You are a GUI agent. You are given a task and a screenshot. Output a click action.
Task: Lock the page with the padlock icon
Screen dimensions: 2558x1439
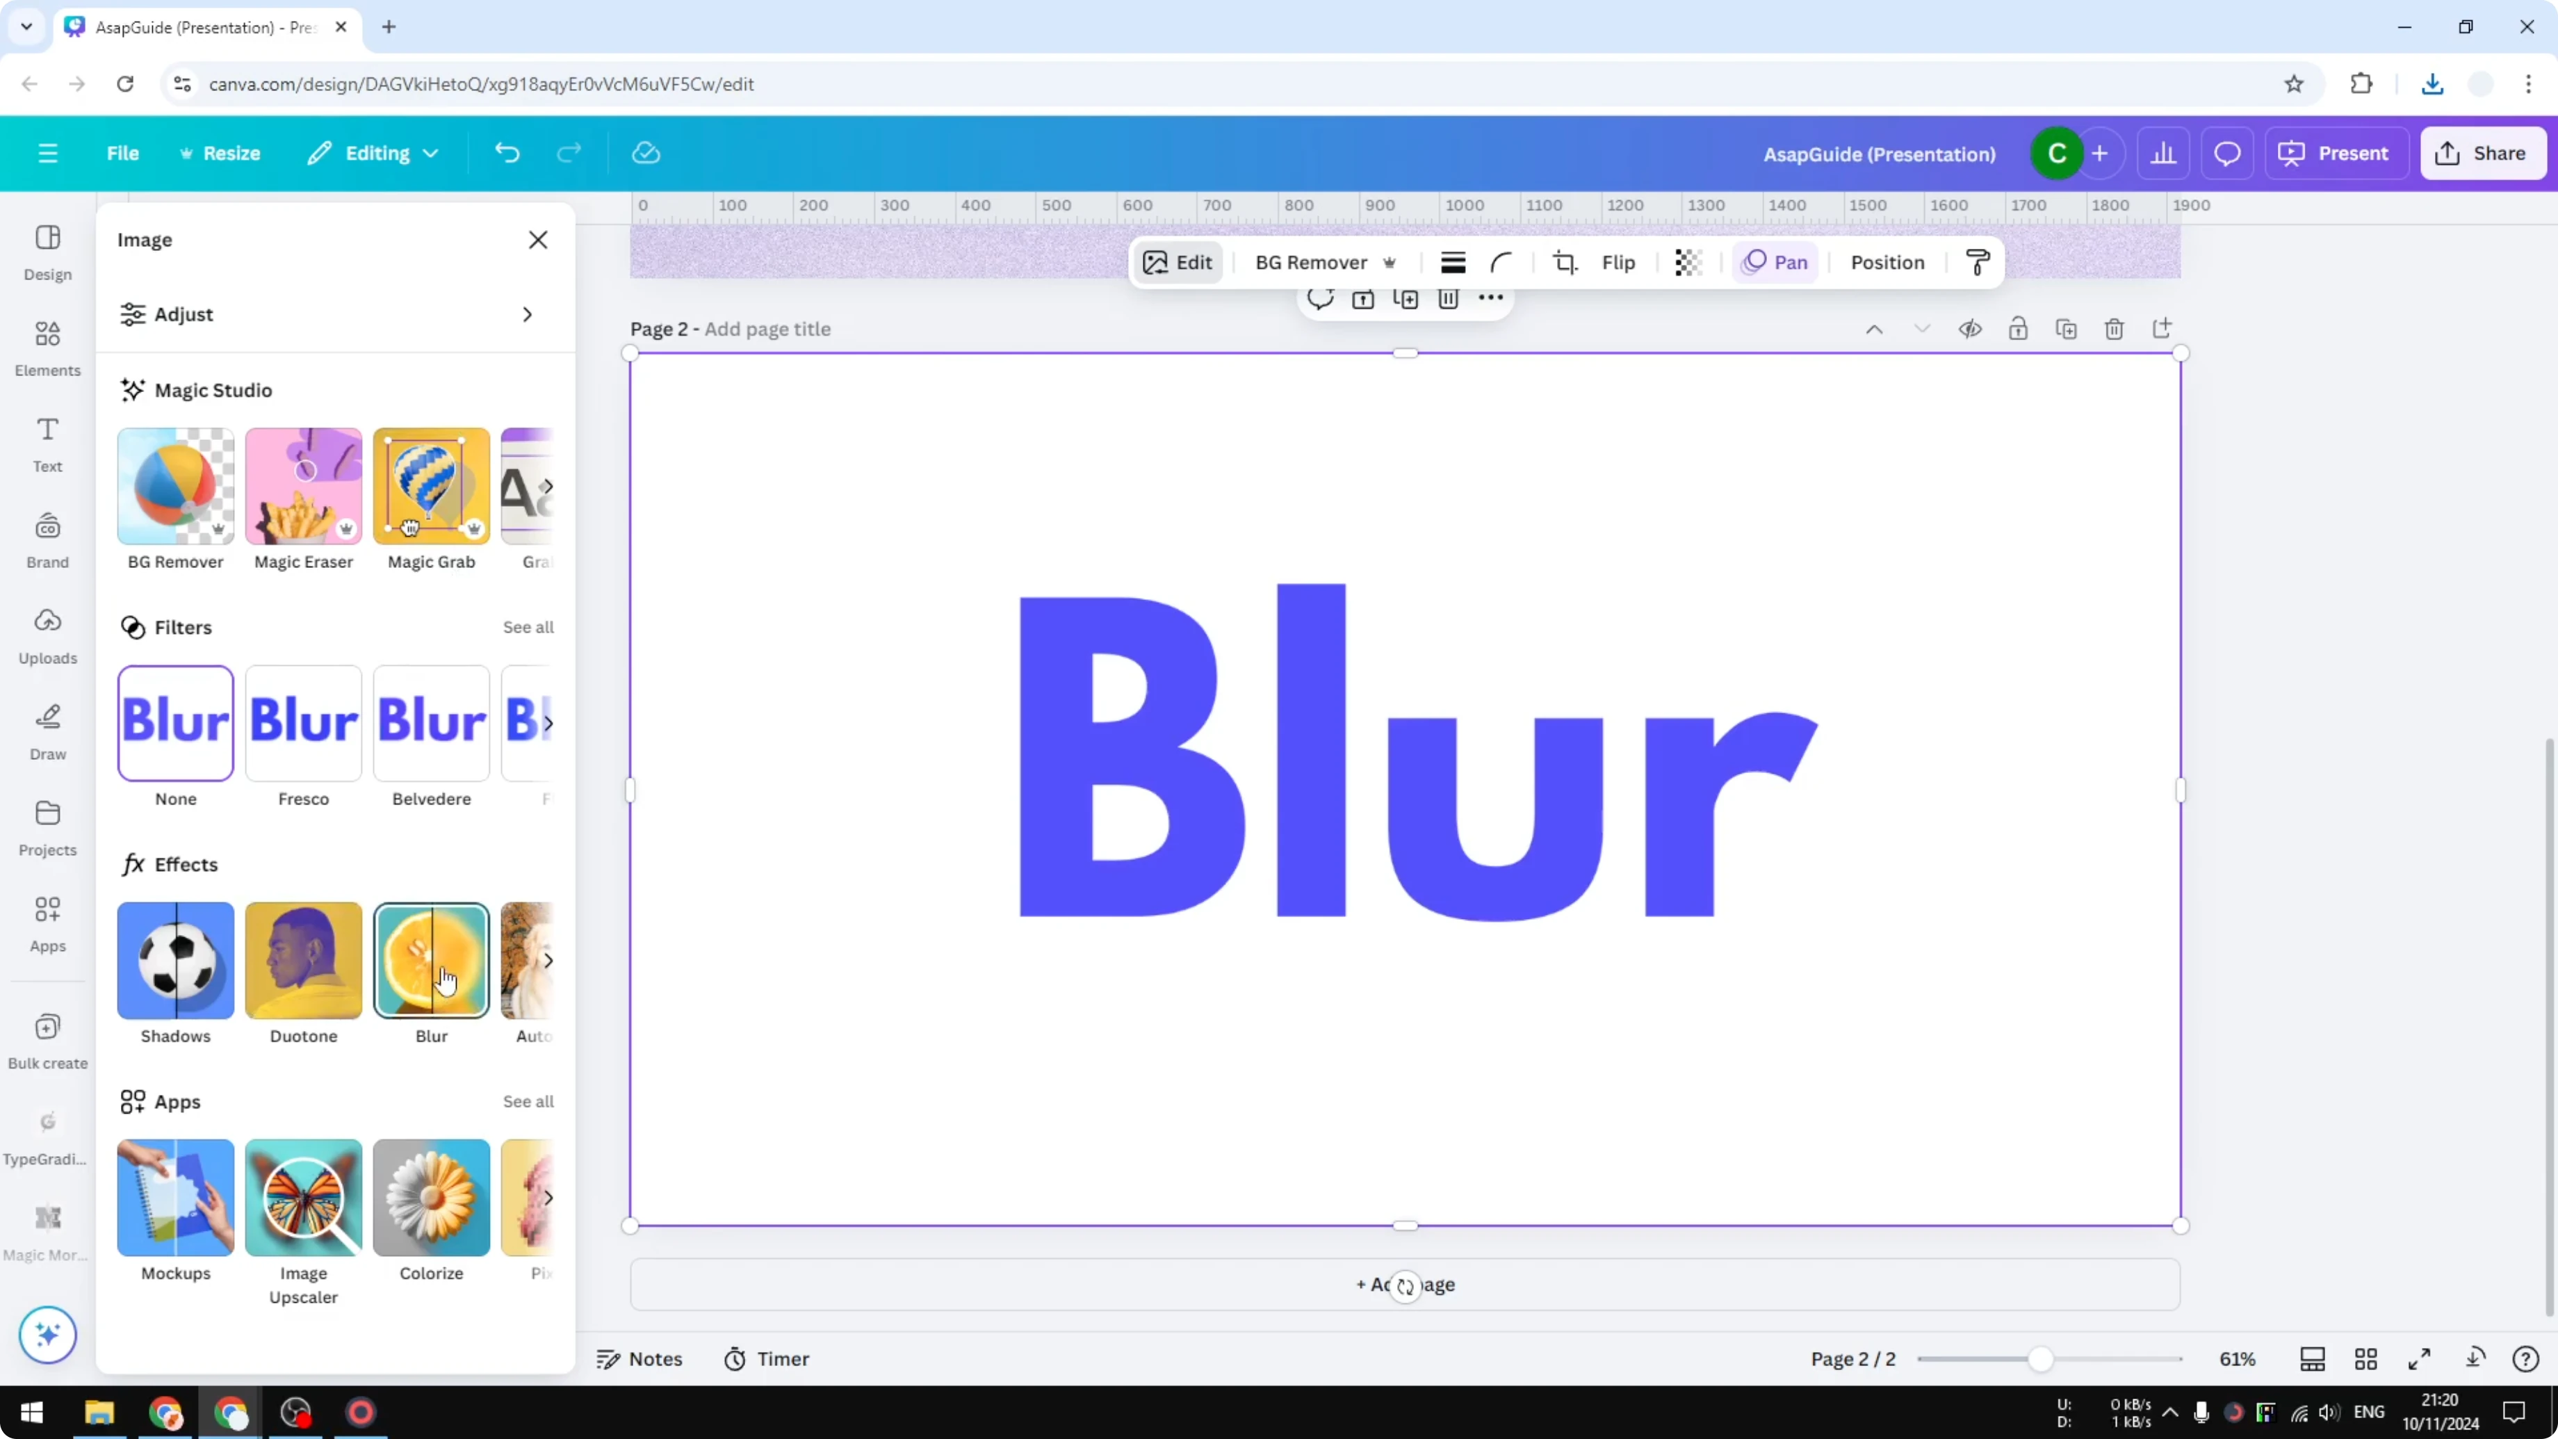2019,329
